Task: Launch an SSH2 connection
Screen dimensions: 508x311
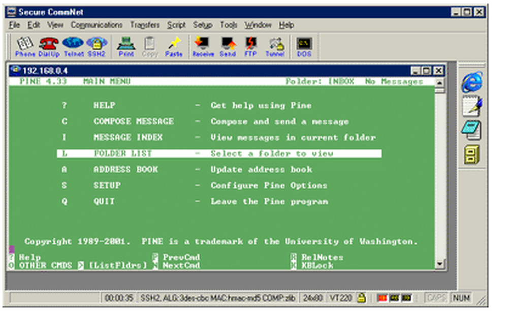Action: (97, 47)
